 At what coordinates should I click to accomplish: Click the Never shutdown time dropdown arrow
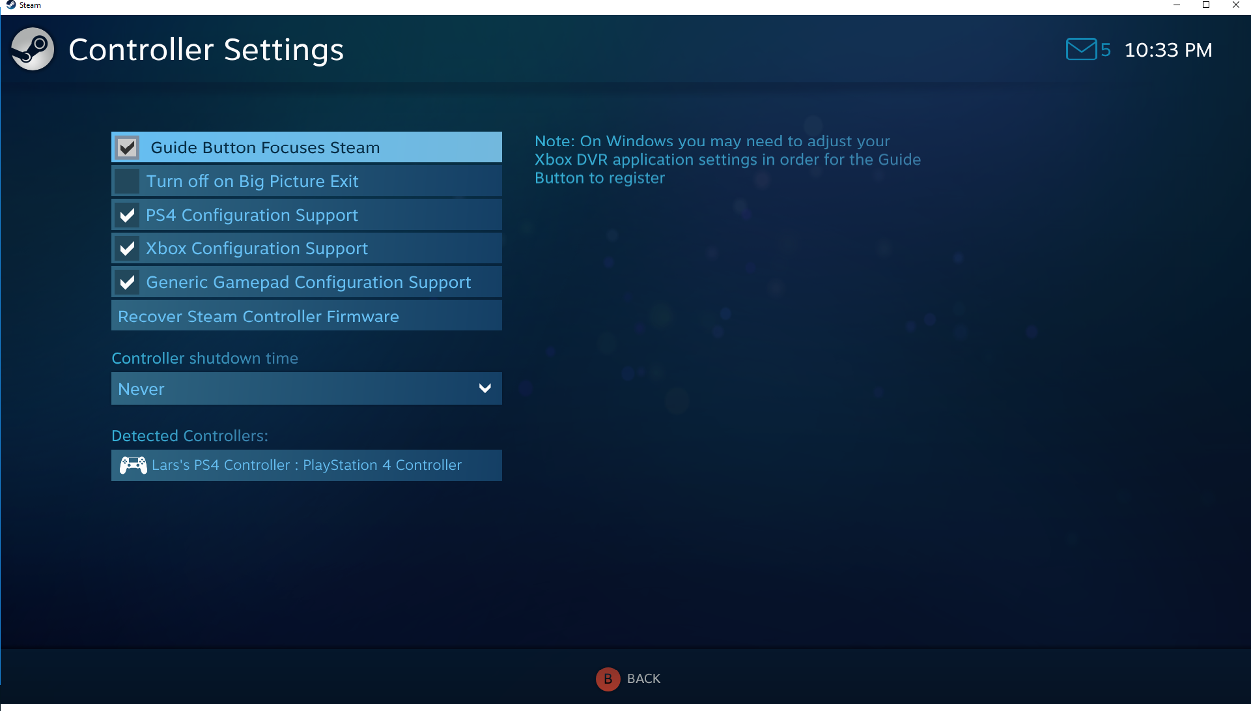tap(485, 388)
